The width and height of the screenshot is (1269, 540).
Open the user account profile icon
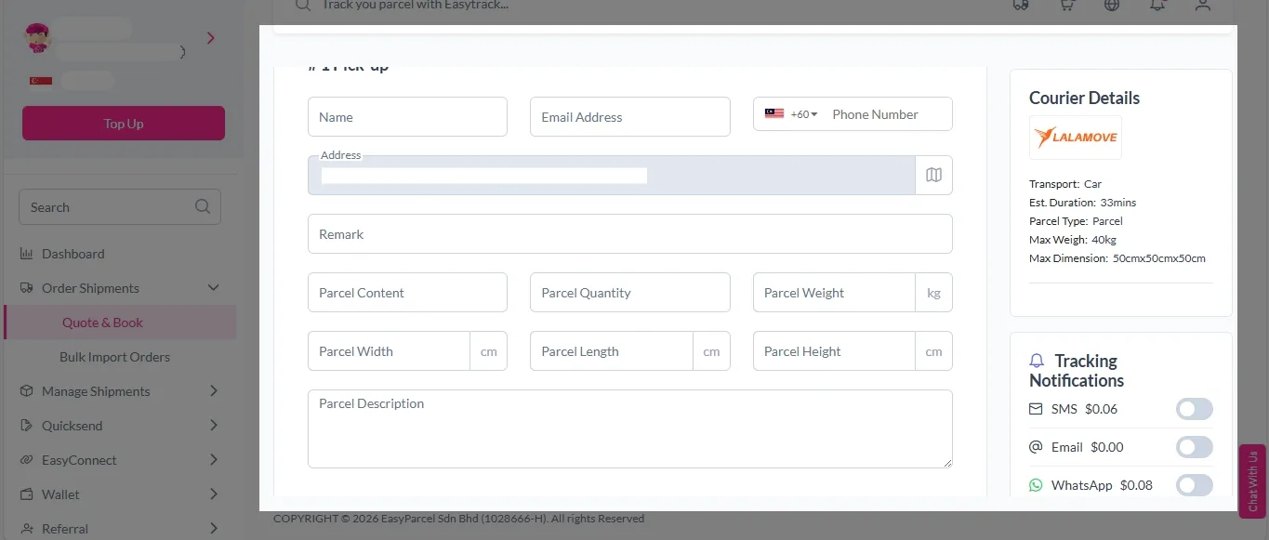pos(1203,6)
